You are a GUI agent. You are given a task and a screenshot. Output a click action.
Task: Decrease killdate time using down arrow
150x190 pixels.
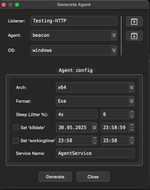click(132, 130)
